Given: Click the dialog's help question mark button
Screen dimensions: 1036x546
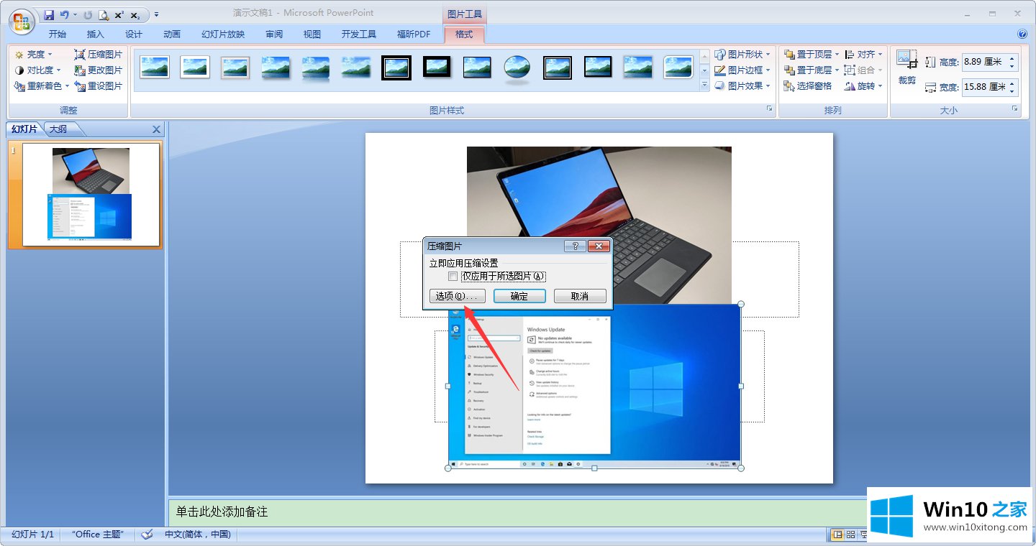Looking at the screenshot, I should click(x=574, y=246).
